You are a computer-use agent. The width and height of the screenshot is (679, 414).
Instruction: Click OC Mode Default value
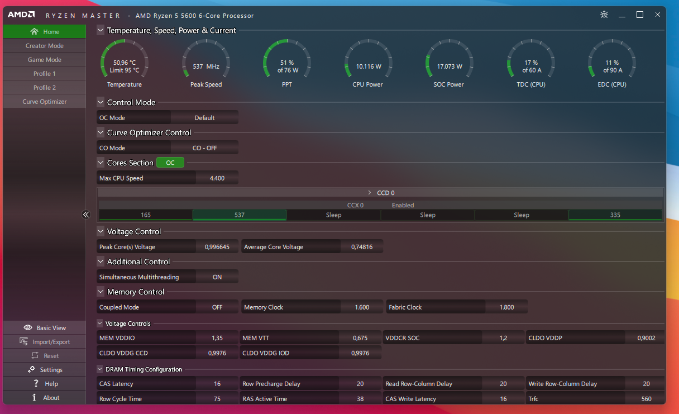coord(205,118)
